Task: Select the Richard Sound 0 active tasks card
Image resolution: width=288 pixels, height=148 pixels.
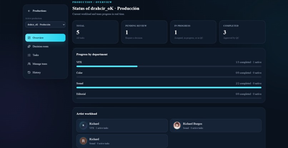Action: tap(122, 141)
